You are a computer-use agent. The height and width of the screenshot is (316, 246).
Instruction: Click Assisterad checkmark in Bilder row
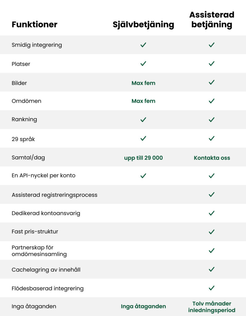tap(211, 82)
